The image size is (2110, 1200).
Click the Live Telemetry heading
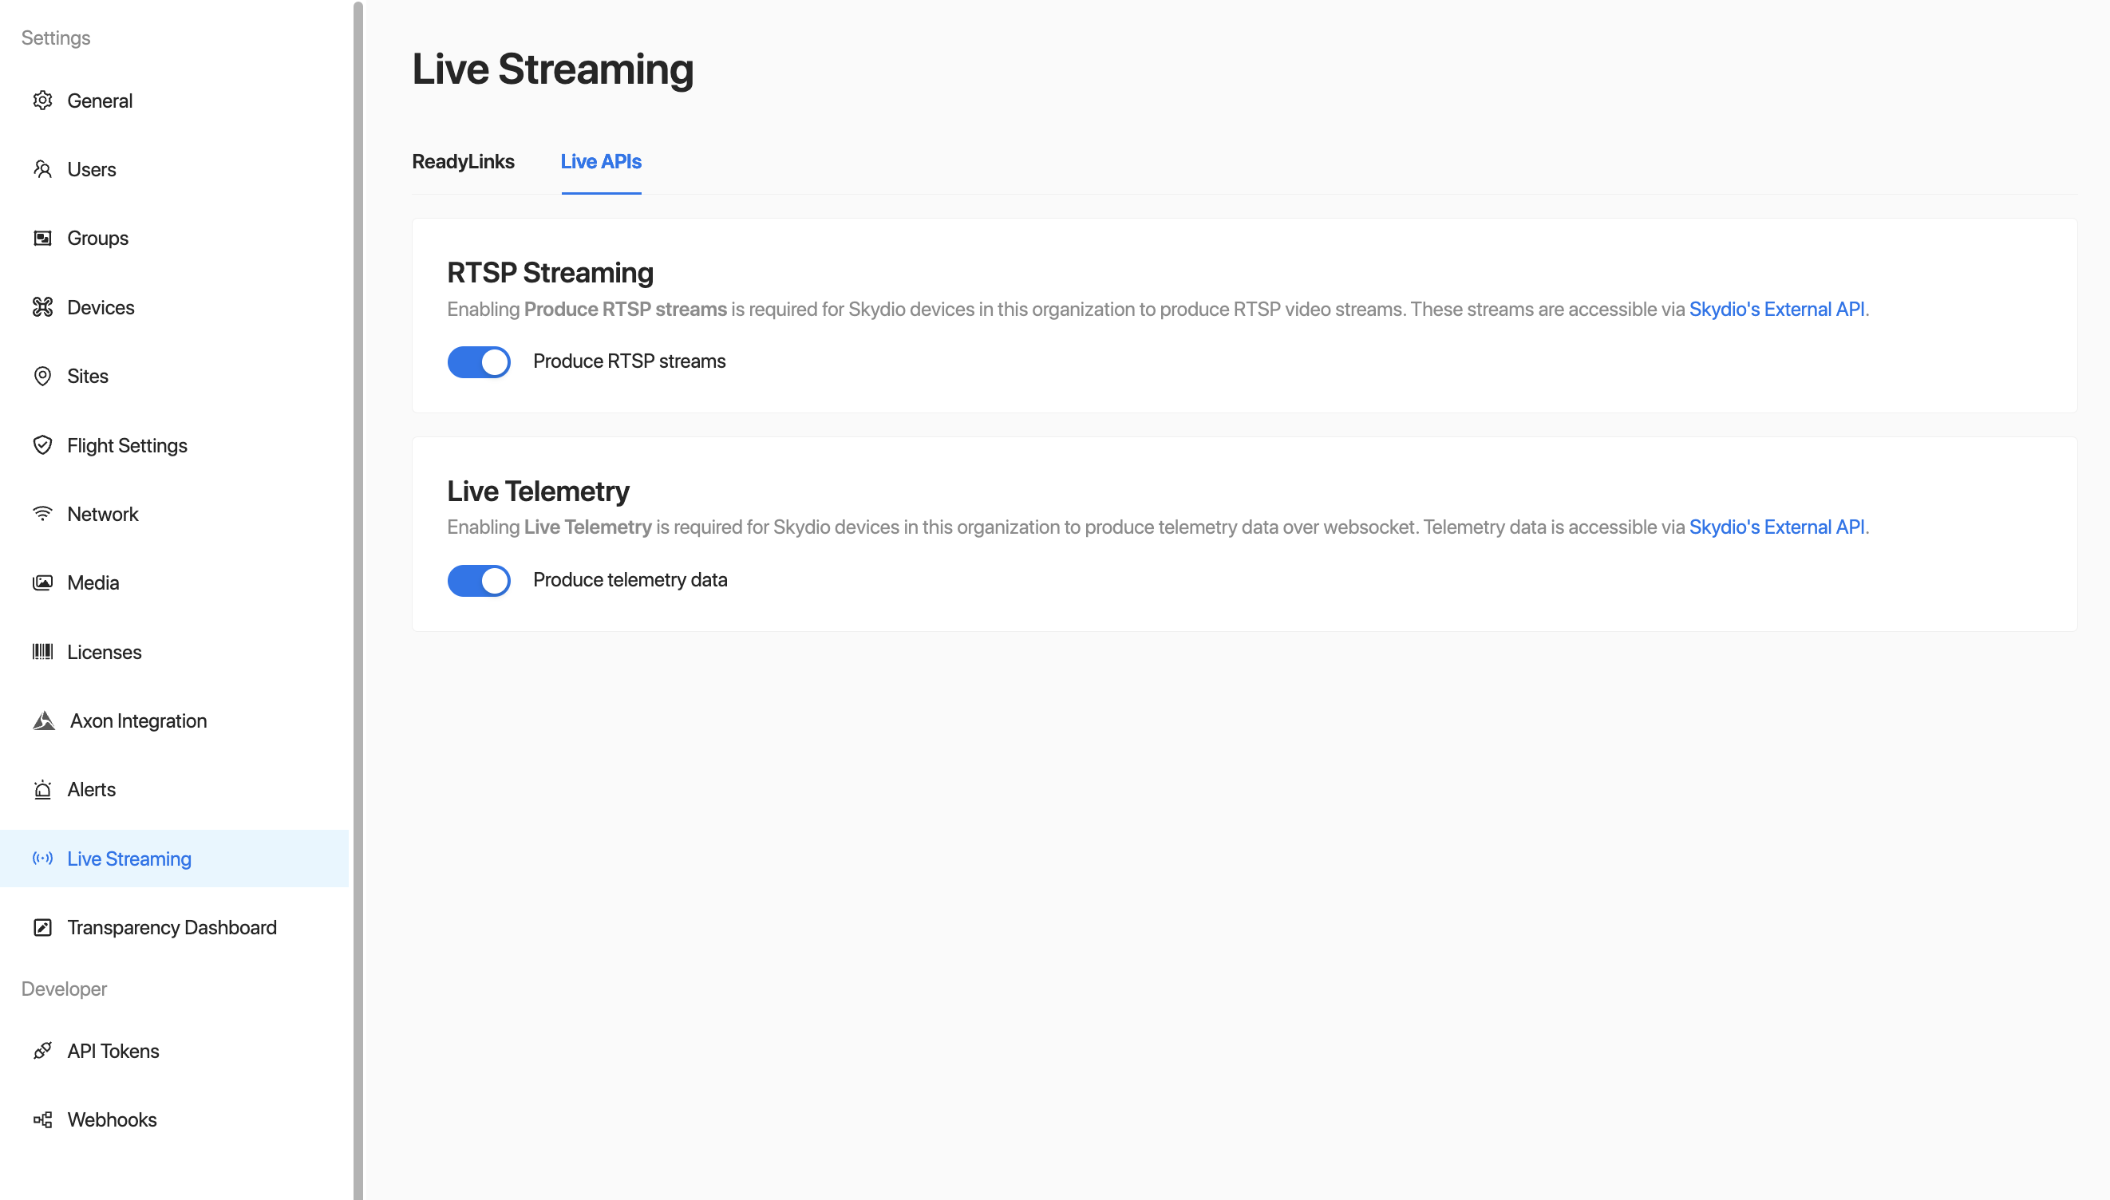(538, 491)
